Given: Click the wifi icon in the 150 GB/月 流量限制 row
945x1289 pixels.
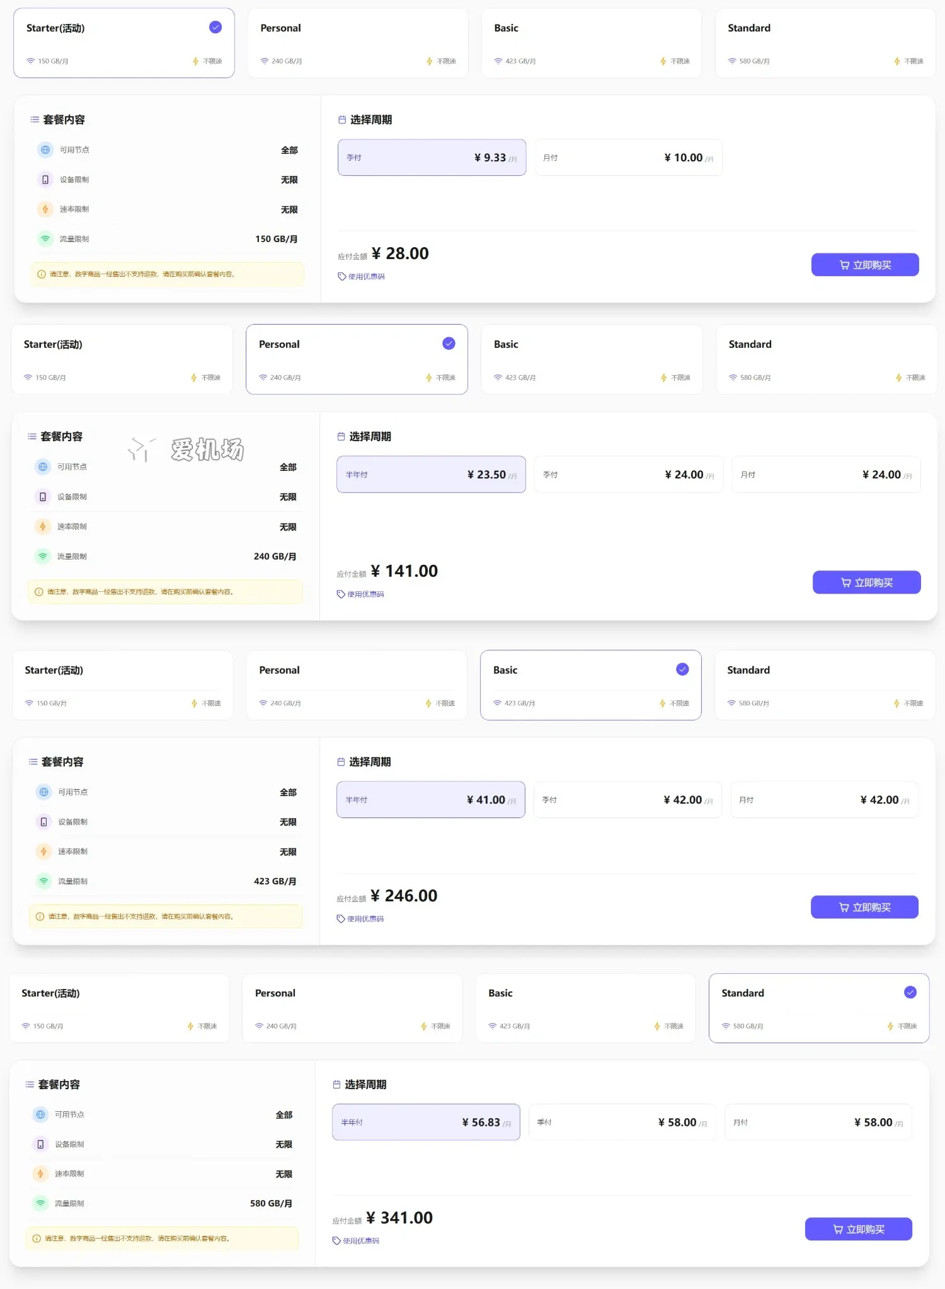Looking at the screenshot, I should [45, 239].
